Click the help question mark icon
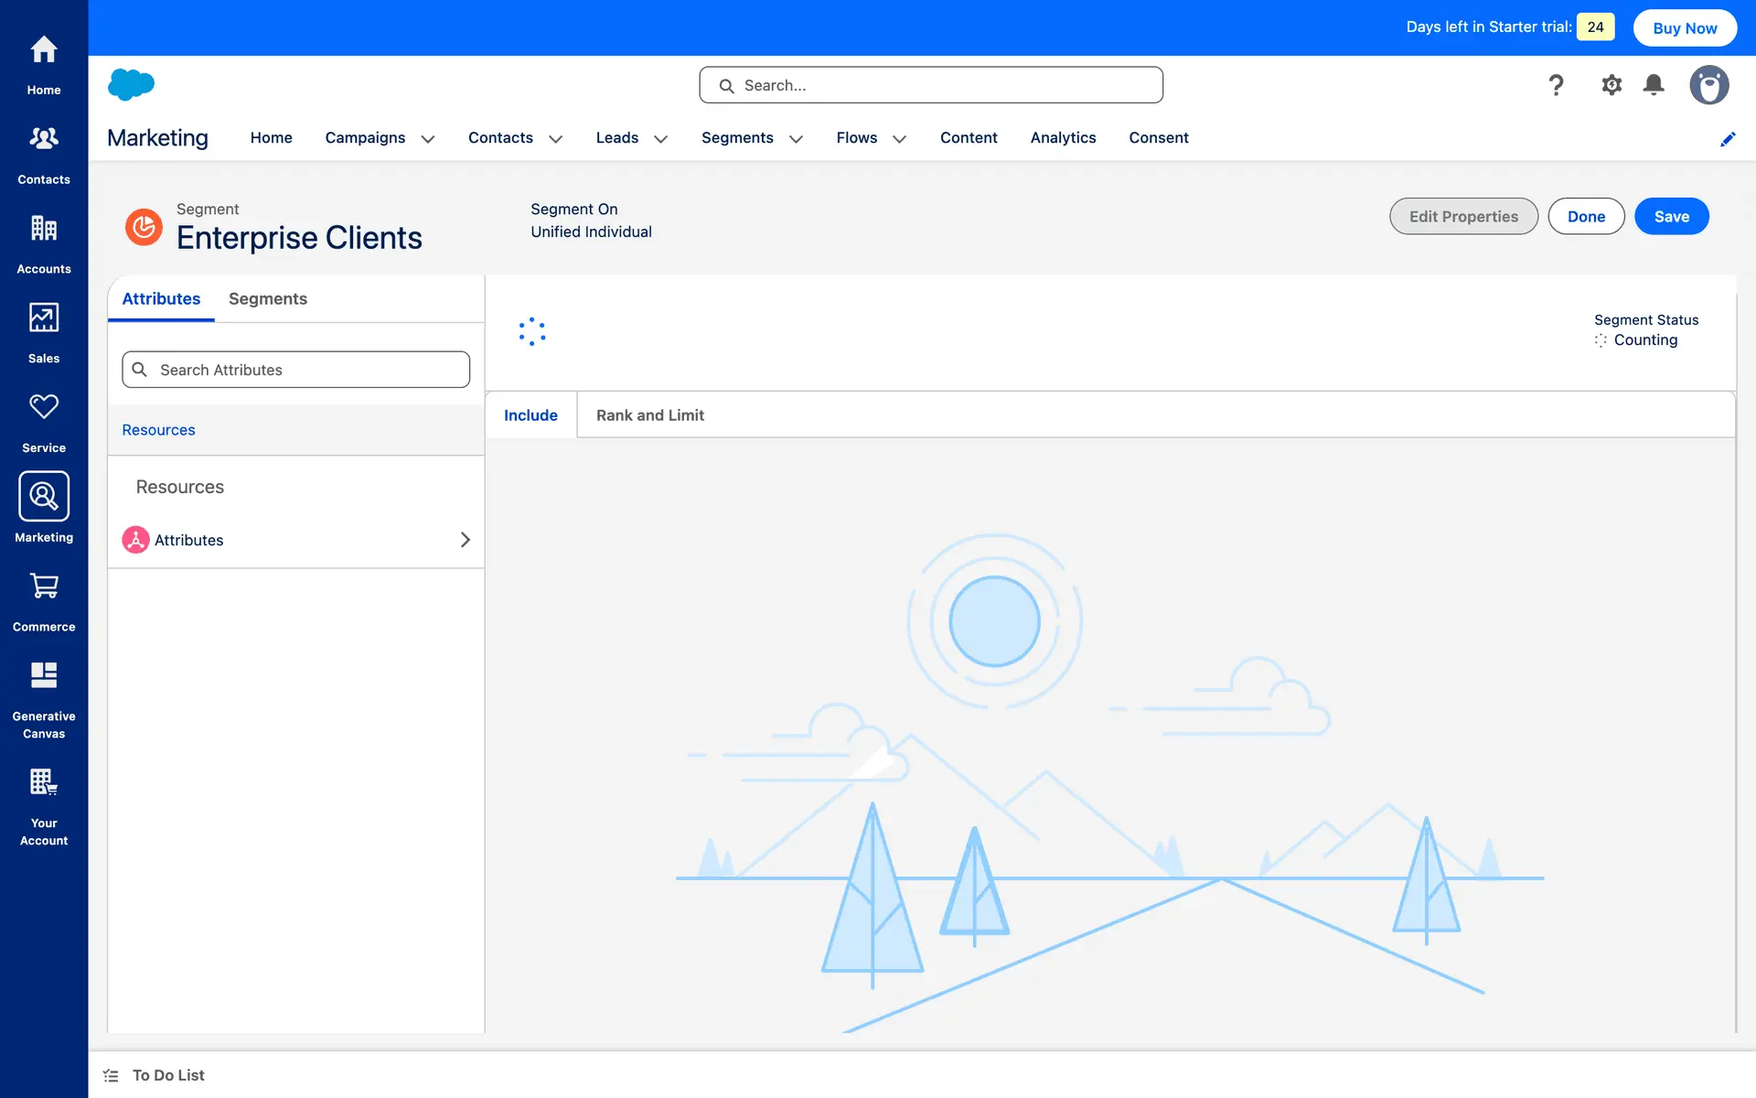The image size is (1756, 1098). tap(1556, 85)
